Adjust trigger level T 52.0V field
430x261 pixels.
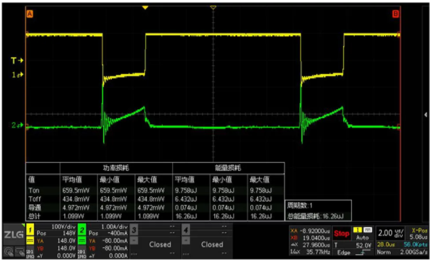click(x=353, y=245)
